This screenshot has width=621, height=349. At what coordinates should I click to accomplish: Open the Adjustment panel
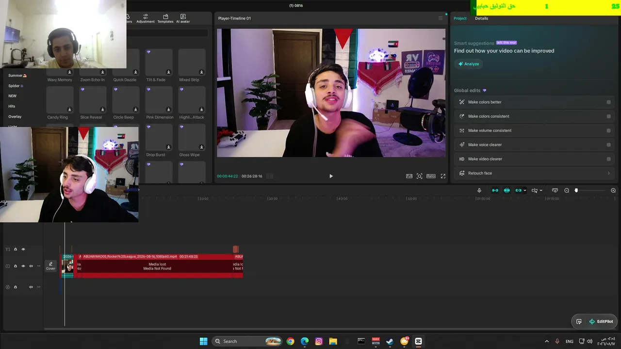(x=146, y=19)
